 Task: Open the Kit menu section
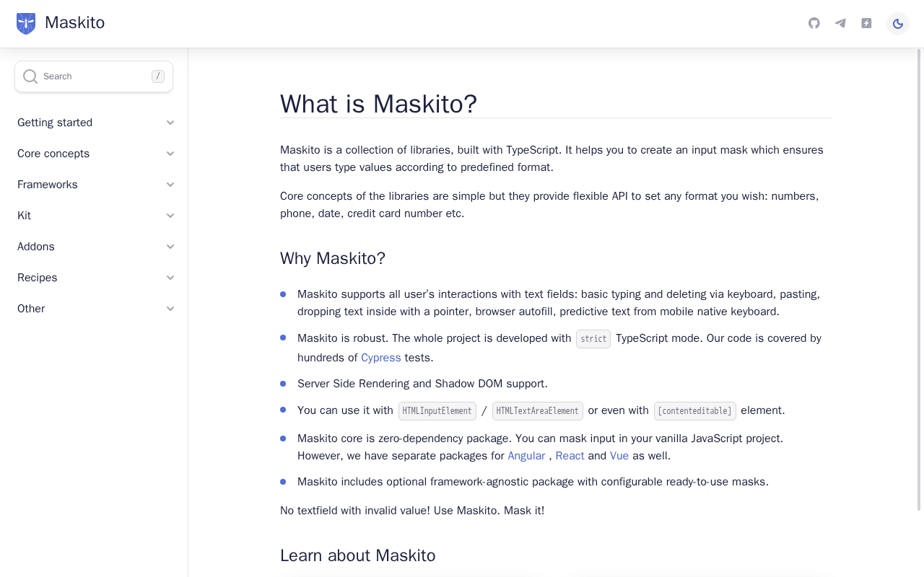click(97, 216)
